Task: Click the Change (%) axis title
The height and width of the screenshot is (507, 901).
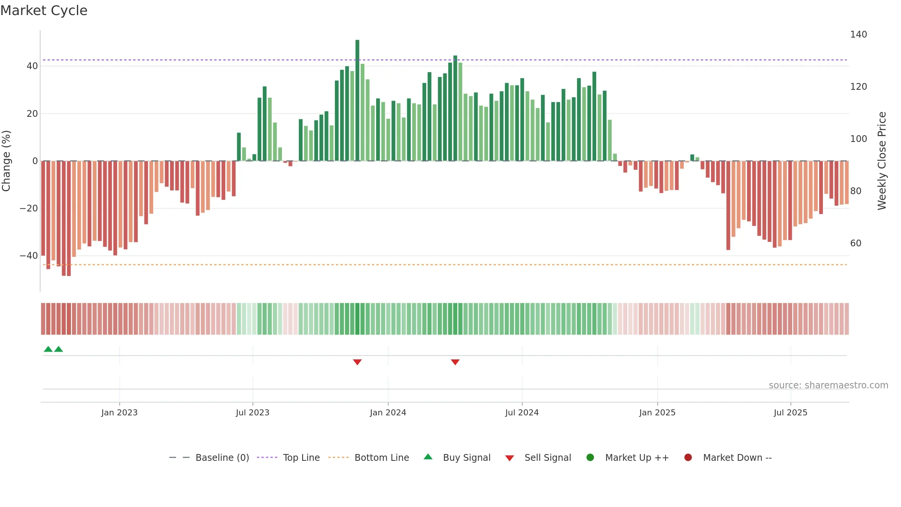Action: pyautogui.click(x=6, y=161)
